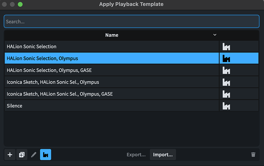Click the sort chevron in Name header
Viewport: 264px width, 166px height.
click(215, 35)
